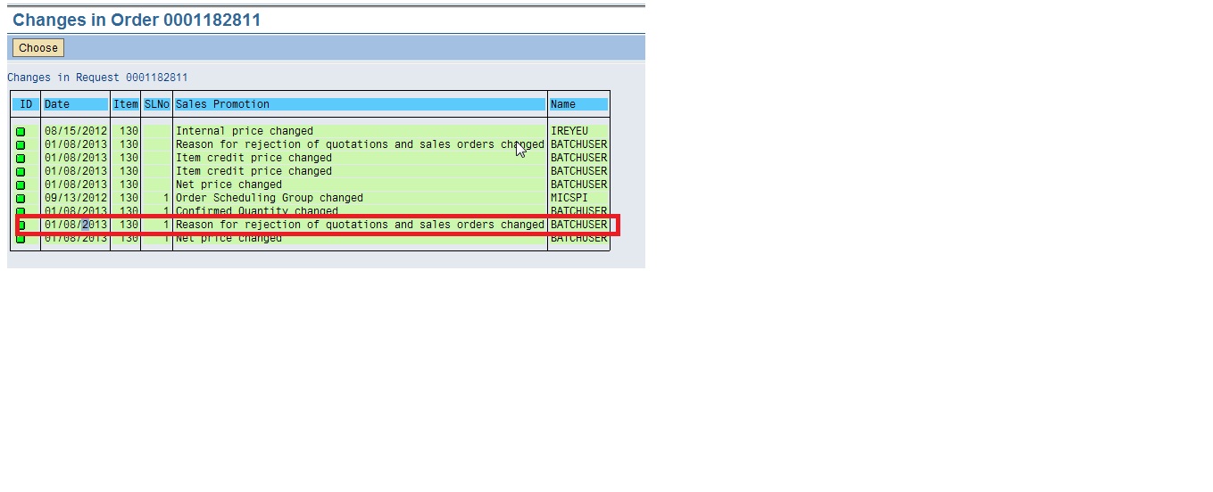The image size is (1213, 492).
Task: Click the Choose button
Action: tap(38, 48)
